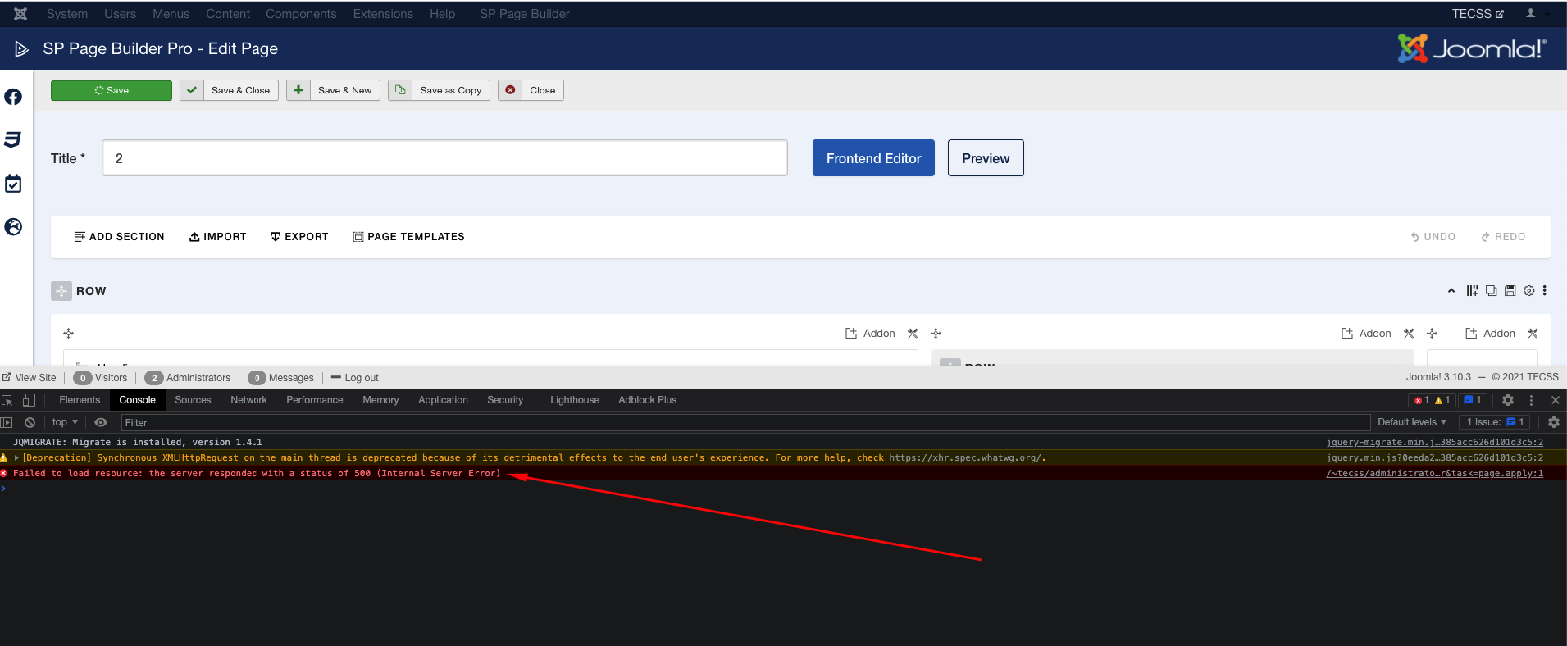
Task: Click the REDO button
Action: 1503,237
